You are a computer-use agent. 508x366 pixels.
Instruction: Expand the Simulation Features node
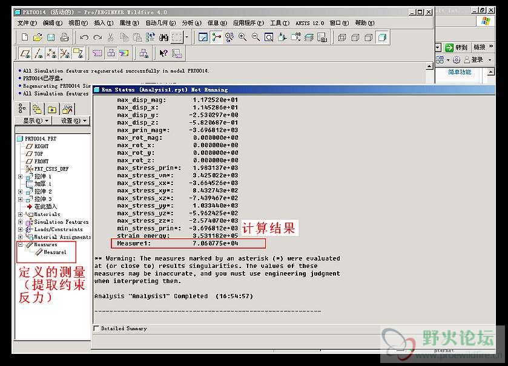(20, 222)
